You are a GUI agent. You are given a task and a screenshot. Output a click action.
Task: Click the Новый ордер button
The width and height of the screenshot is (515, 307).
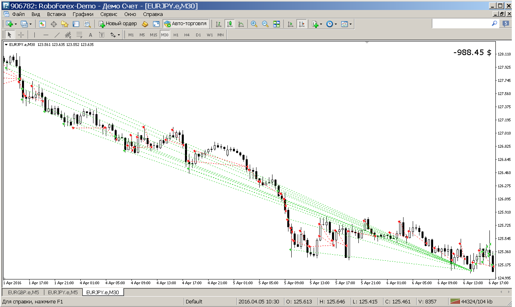pos(118,24)
